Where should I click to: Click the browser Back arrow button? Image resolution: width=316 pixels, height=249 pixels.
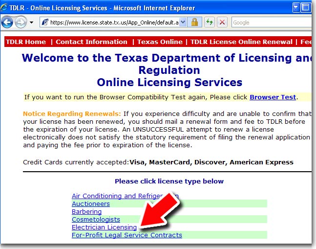coord(7,22)
